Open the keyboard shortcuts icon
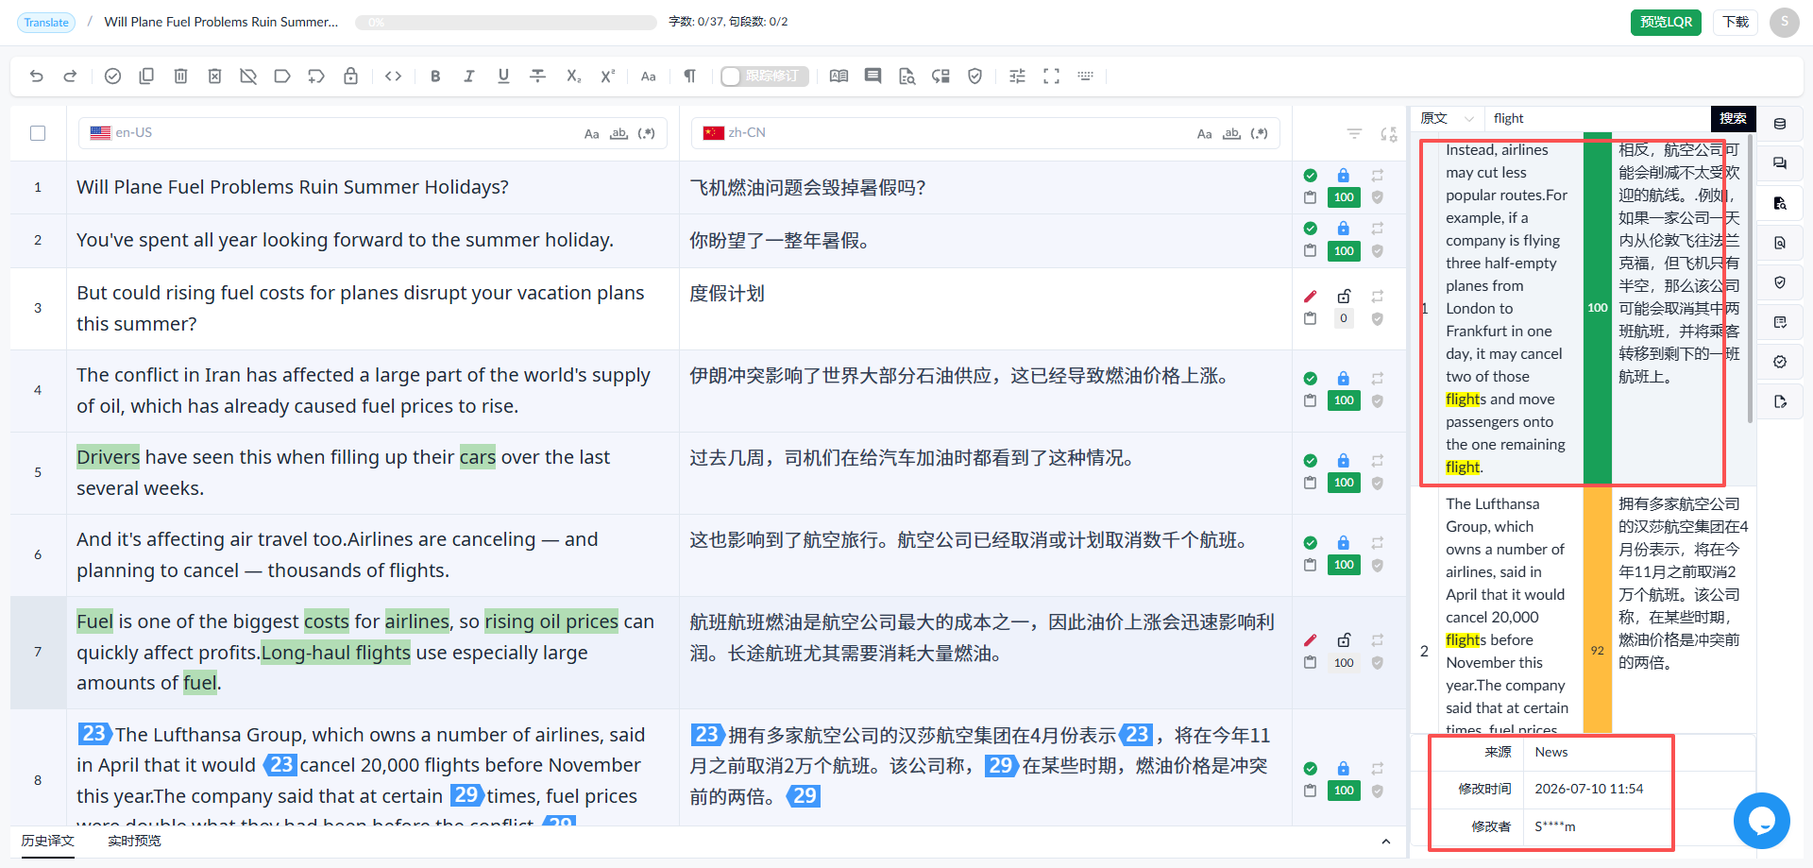This screenshot has height=868, width=1813. click(x=1085, y=77)
